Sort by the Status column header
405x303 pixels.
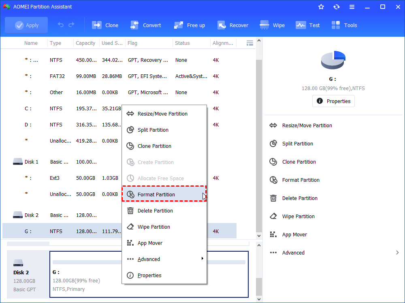coord(182,43)
